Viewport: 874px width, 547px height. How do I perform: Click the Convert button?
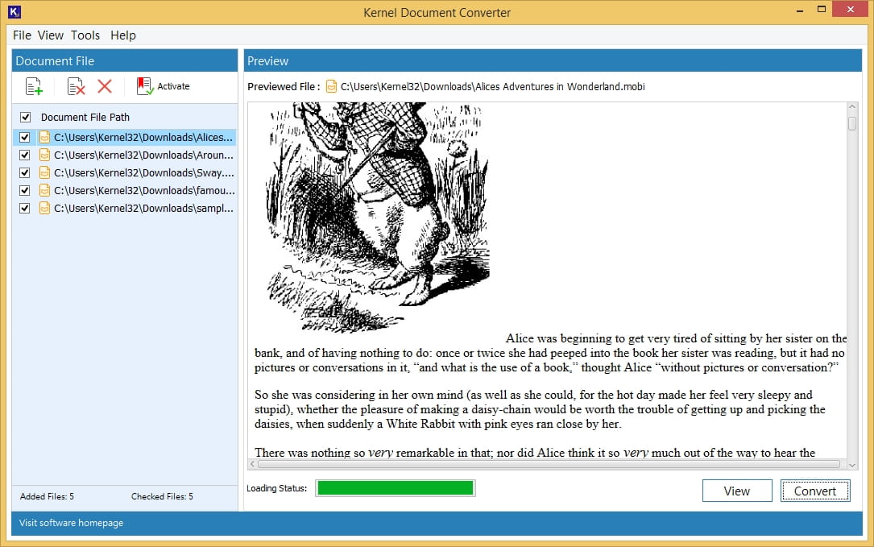coord(815,491)
